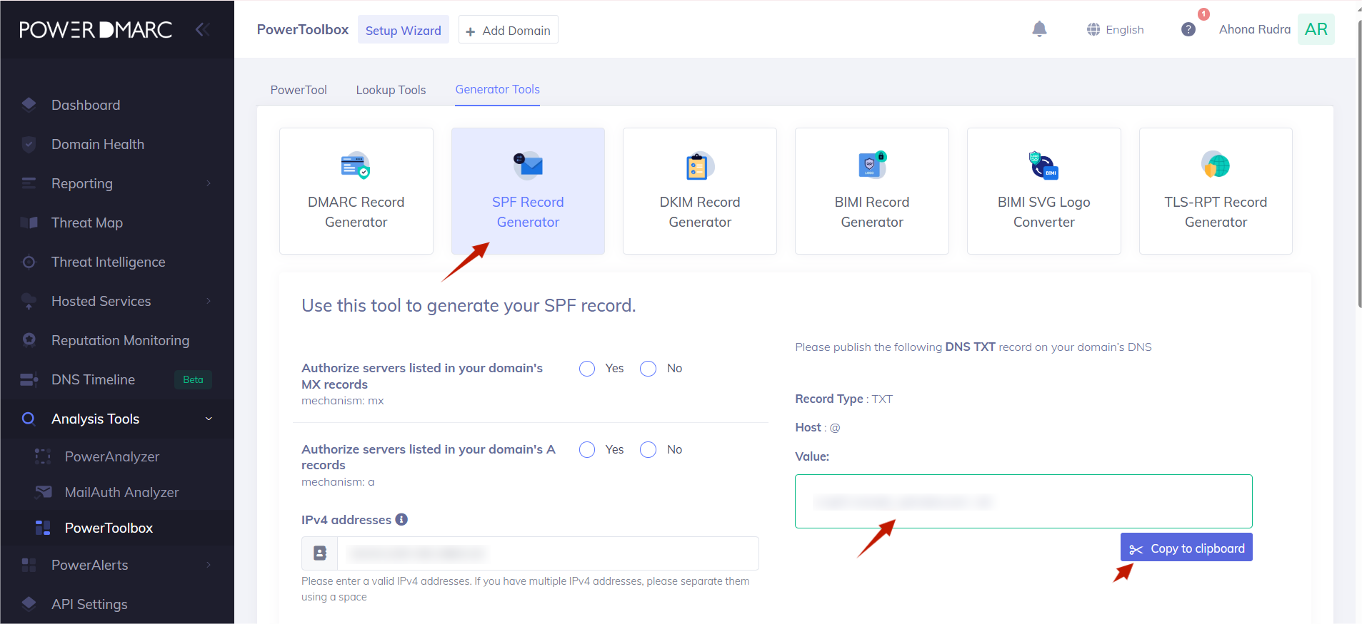This screenshot has height=624, width=1362.
Task: Open the DKIM Record Generator card
Action: pos(699,191)
